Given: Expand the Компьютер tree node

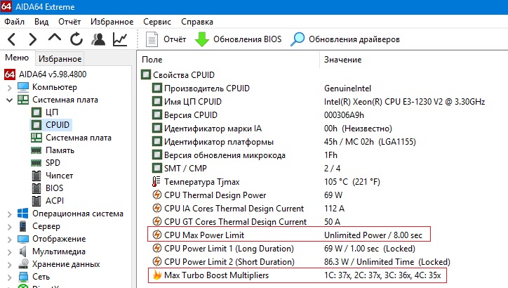Looking at the screenshot, I should [8, 87].
